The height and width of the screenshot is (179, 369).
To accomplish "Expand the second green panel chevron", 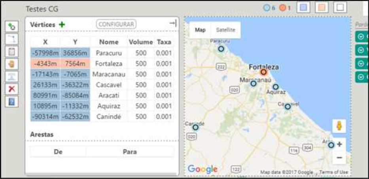I will pos(360,50).
